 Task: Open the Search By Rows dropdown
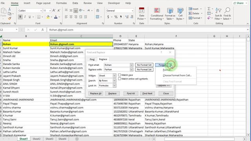click(115, 81)
